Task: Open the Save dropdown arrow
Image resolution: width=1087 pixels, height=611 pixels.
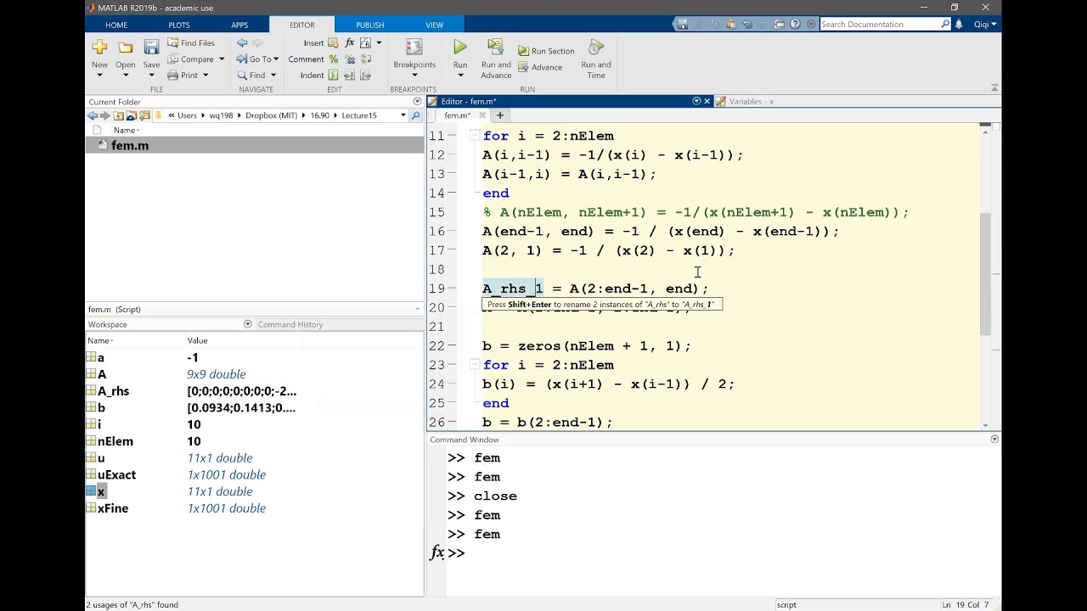Action: (x=151, y=75)
